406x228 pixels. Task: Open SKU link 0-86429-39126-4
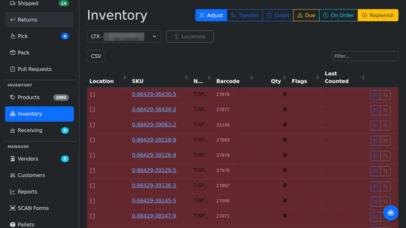(x=154, y=155)
